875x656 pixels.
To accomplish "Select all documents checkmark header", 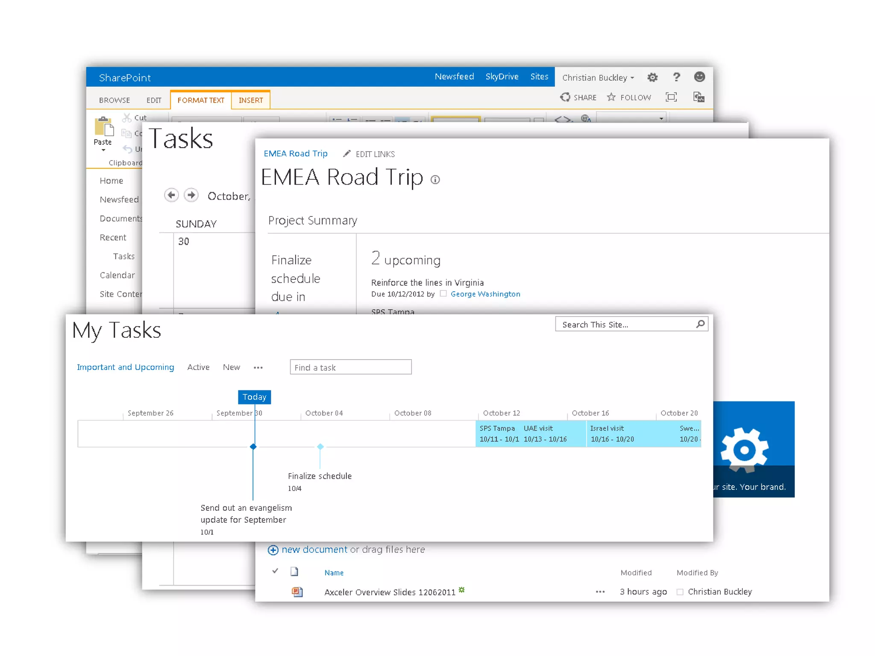I will click(x=275, y=571).
